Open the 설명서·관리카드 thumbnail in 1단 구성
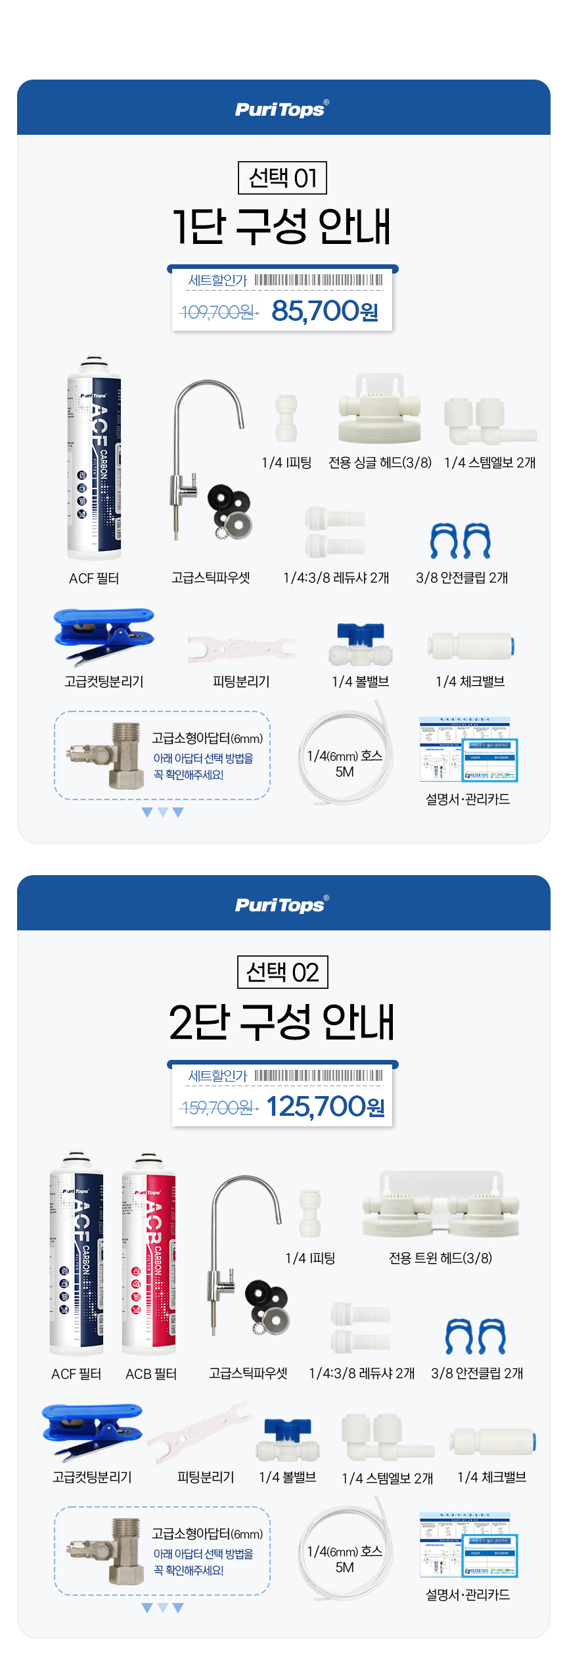Viewport: 565px width, 1676px height. pyautogui.click(x=468, y=750)
